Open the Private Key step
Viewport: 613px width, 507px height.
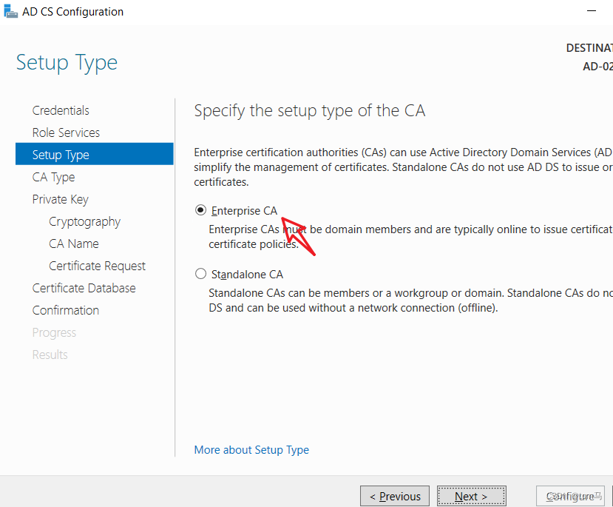pos(60,200)
